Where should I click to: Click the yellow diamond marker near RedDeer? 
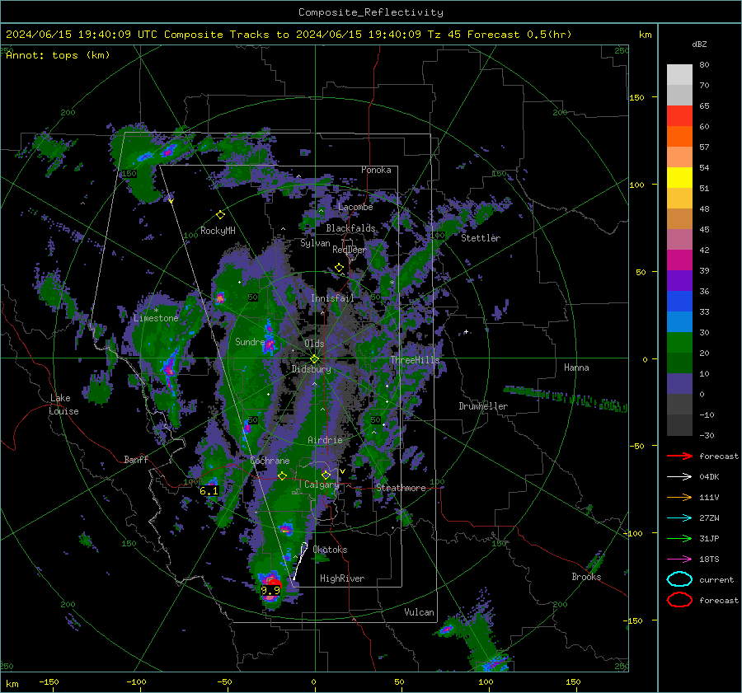click(339, 268)
